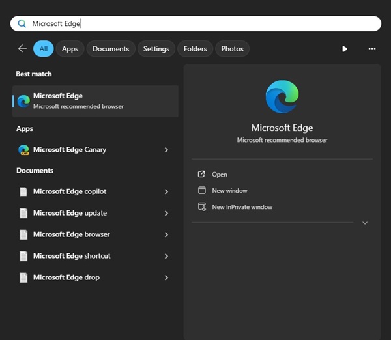Click 'Microsoft recommended browser' text in preview pane
The height and width of the screenshot is (340, 391).
pos(282,140)
